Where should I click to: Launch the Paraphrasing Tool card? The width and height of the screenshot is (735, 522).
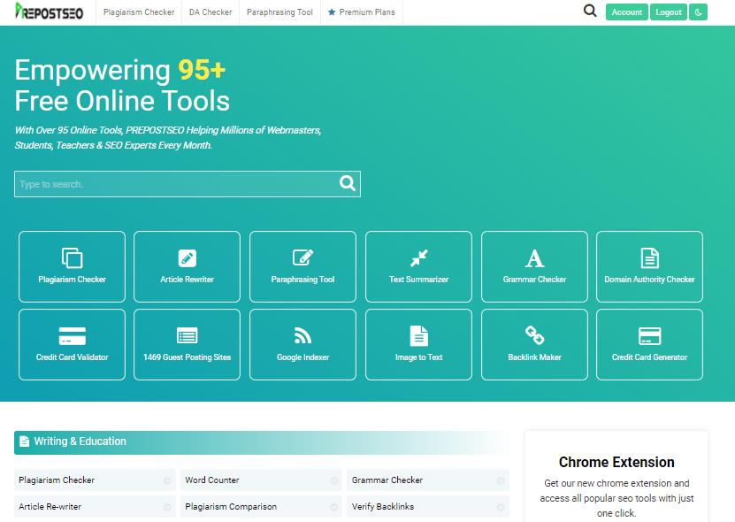point(302,266)
